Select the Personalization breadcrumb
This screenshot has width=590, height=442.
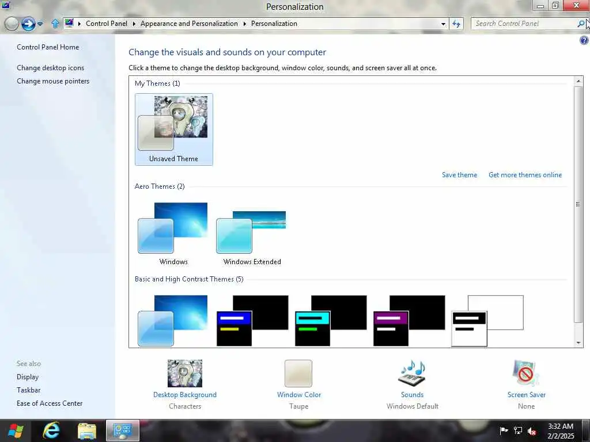[x=274, y=24]
